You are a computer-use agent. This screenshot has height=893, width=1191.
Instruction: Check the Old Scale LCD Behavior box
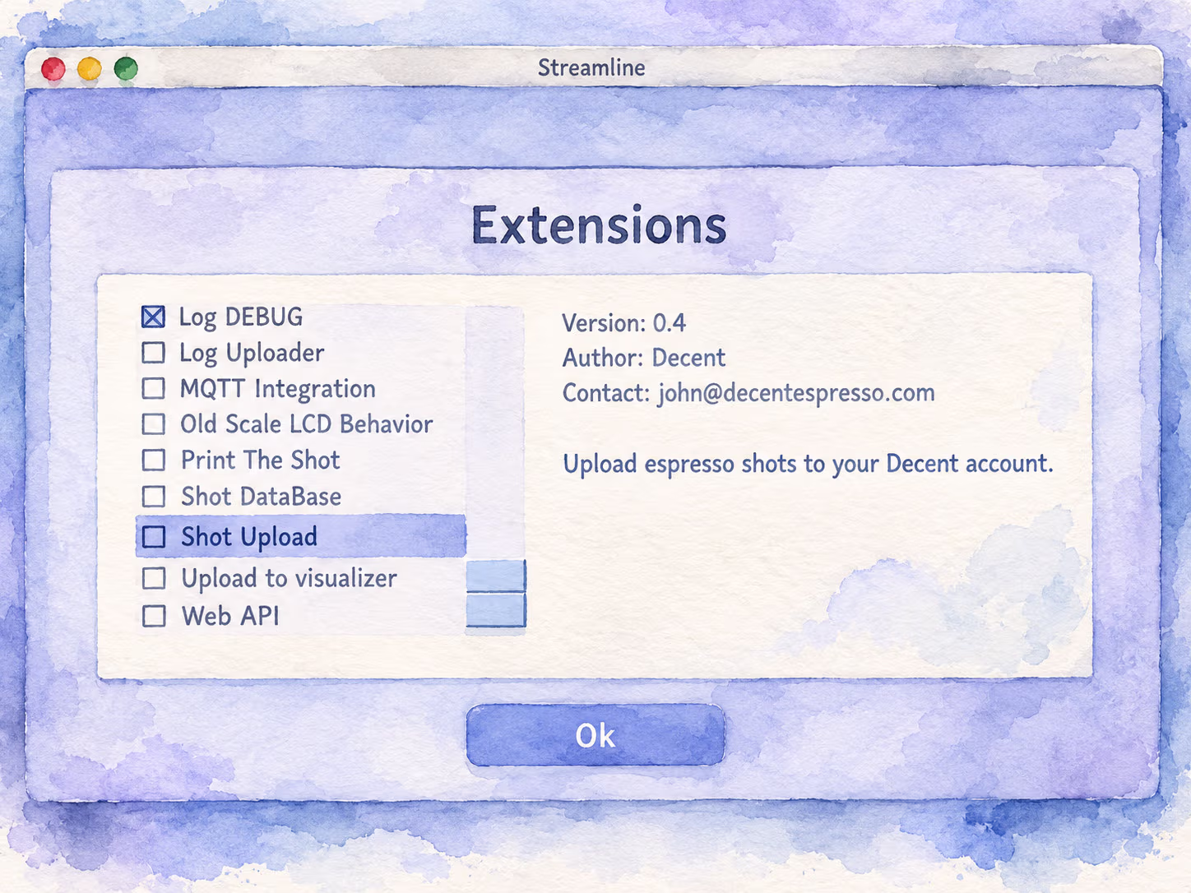(x=153, y=423)
